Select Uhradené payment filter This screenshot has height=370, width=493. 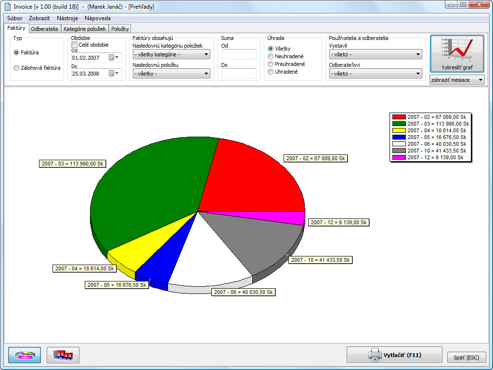click(x=271, y=72)
